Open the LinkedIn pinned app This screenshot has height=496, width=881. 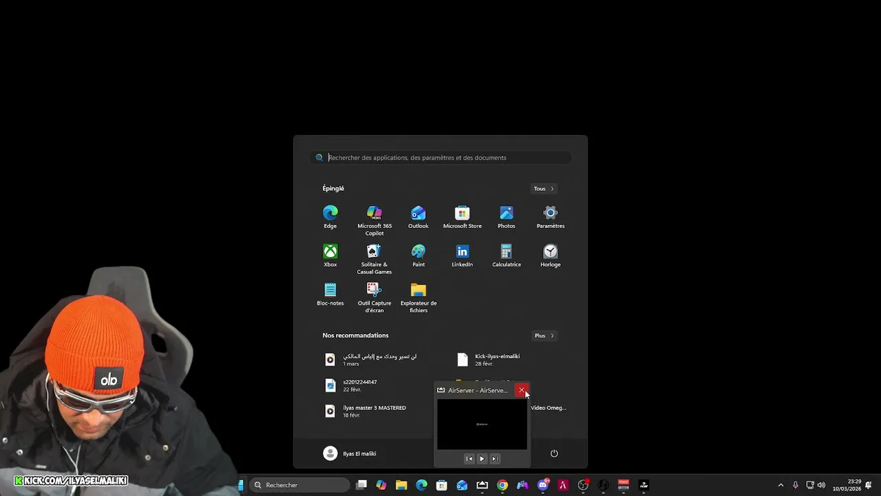click(x=463, y=256)
